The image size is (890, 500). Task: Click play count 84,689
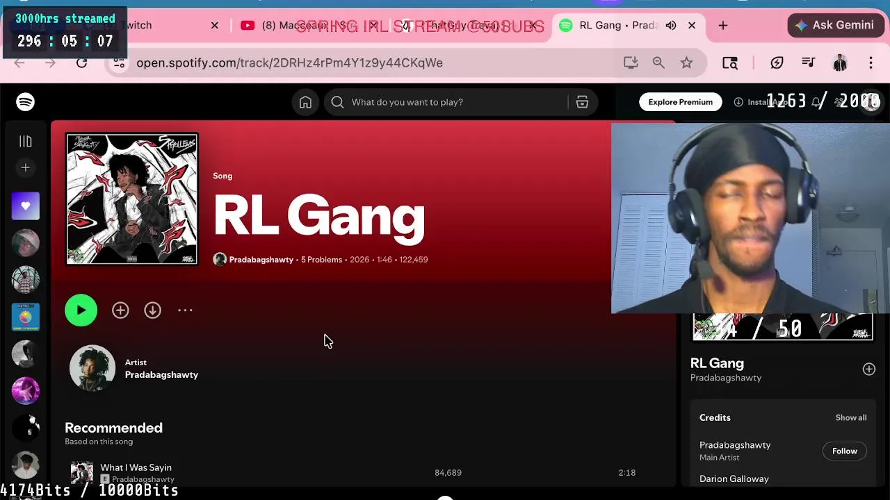[448, 473]
